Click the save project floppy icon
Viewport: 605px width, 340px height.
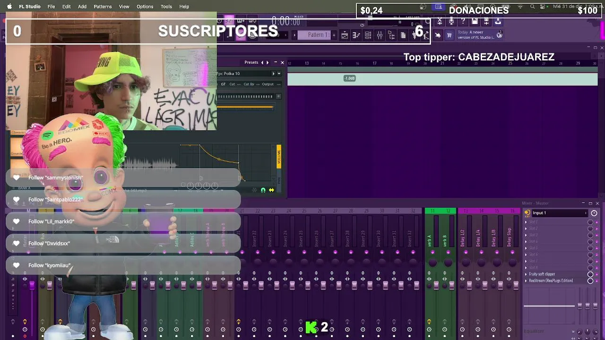point(475,22)
